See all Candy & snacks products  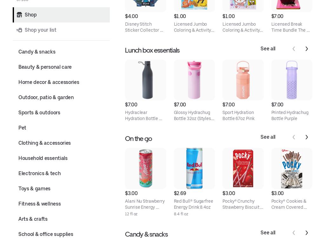268,232
